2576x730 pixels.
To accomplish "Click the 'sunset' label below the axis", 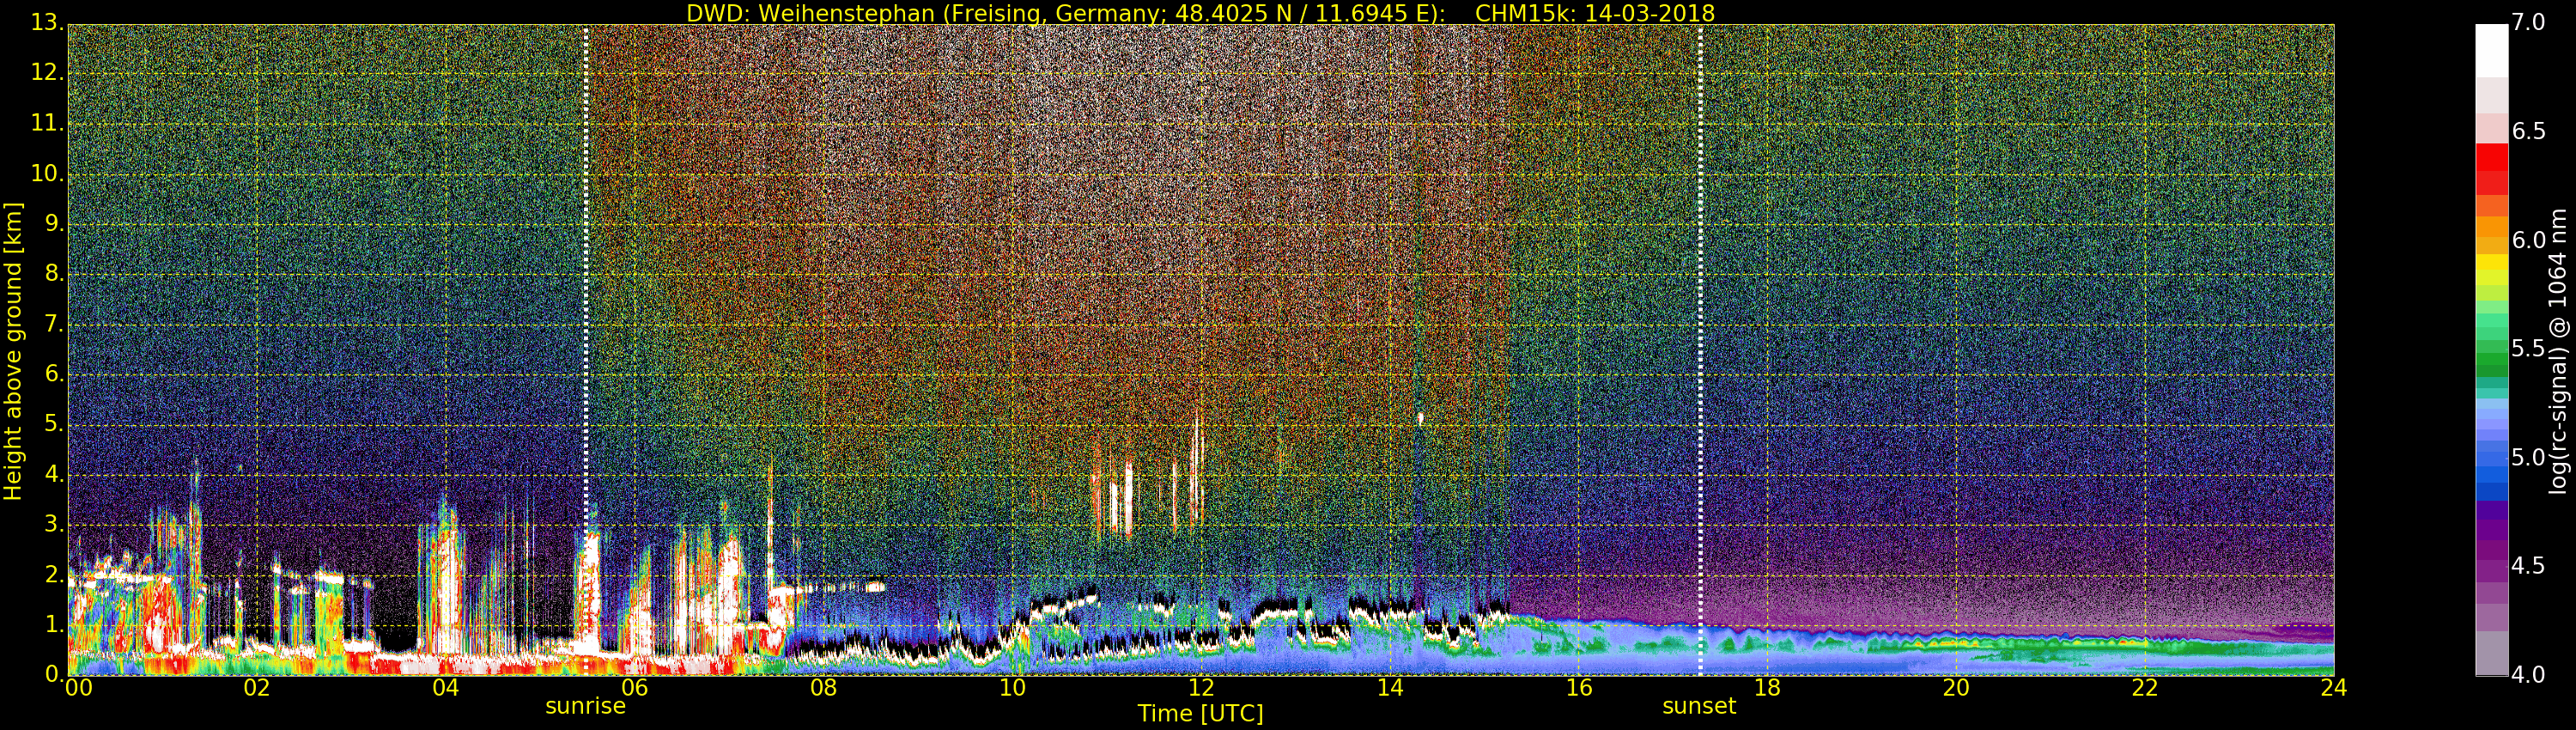I will (1699, 706).
